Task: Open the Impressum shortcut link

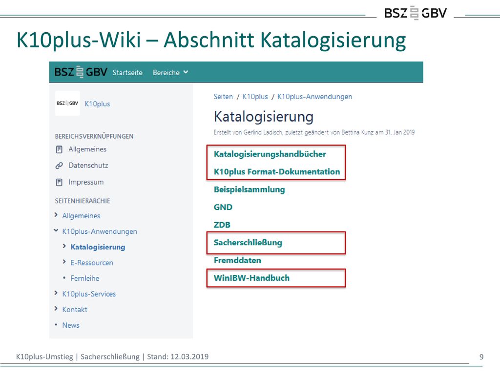Action: point(86,182)
